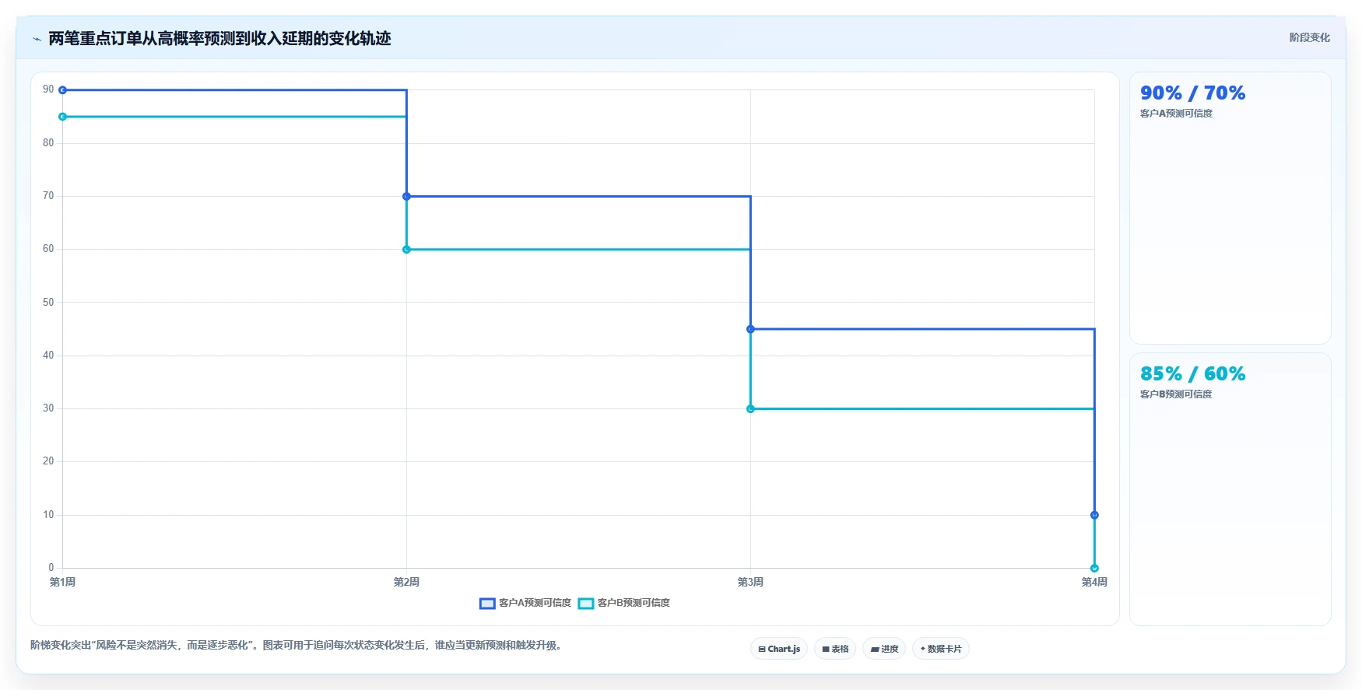Click the 客户B预测可信度 caption under 85% / 60%
Screen dimensions: 1362x690
click(x=1176, y=394)
